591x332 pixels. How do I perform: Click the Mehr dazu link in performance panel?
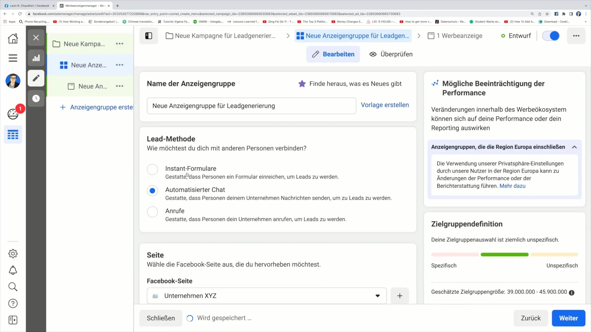click(512, 186)
